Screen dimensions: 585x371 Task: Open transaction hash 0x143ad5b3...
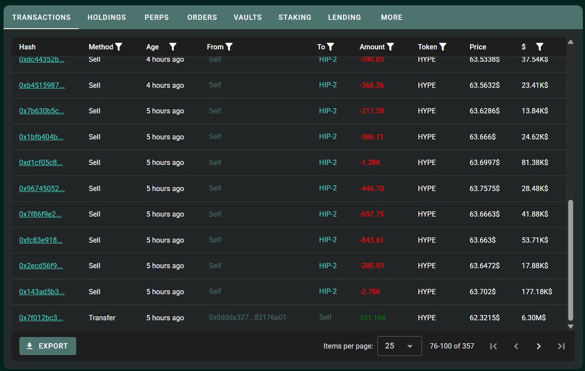pos(42,292)
